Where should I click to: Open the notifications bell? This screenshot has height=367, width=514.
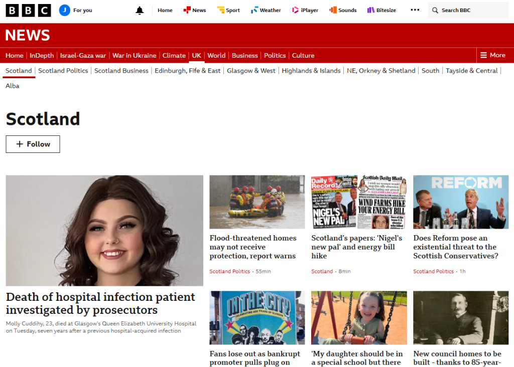(x=140, y=11)
